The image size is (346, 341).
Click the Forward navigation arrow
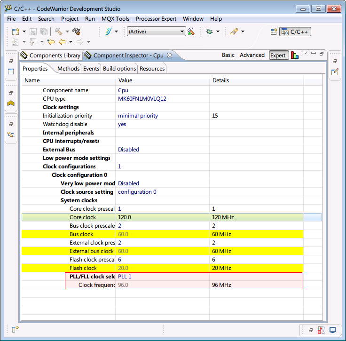80,42
